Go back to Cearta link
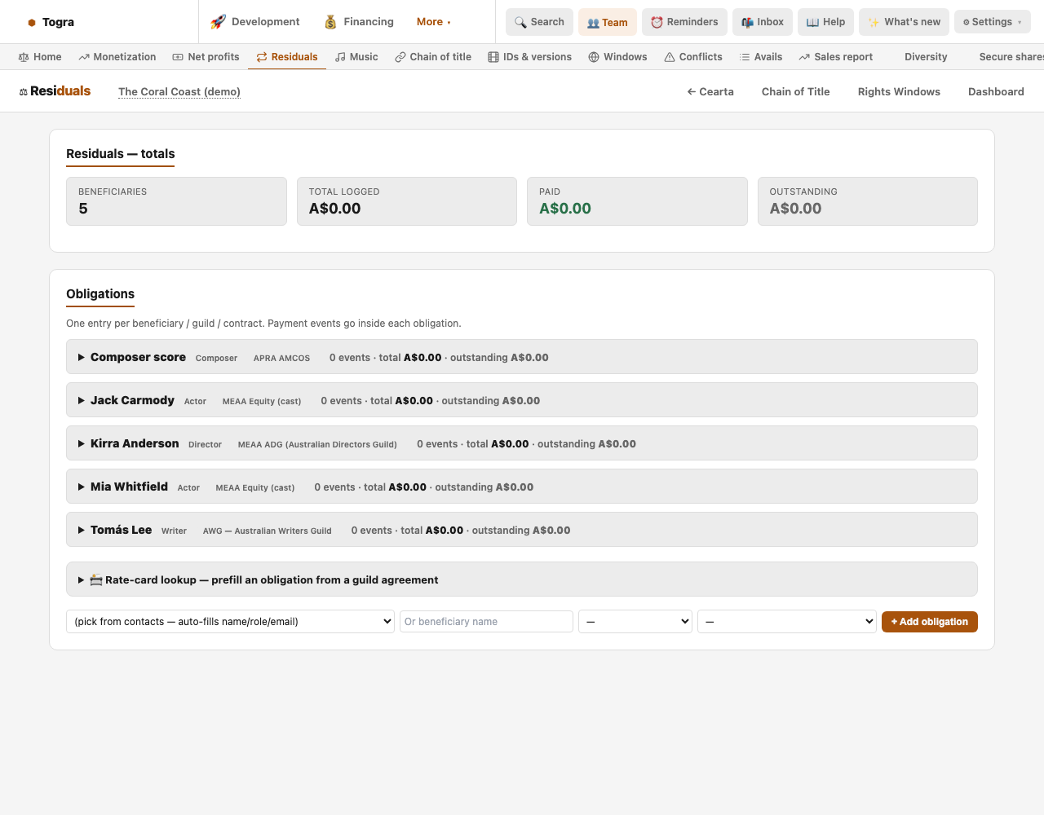Screen dimensions: 1044x815 click(710, 91)
